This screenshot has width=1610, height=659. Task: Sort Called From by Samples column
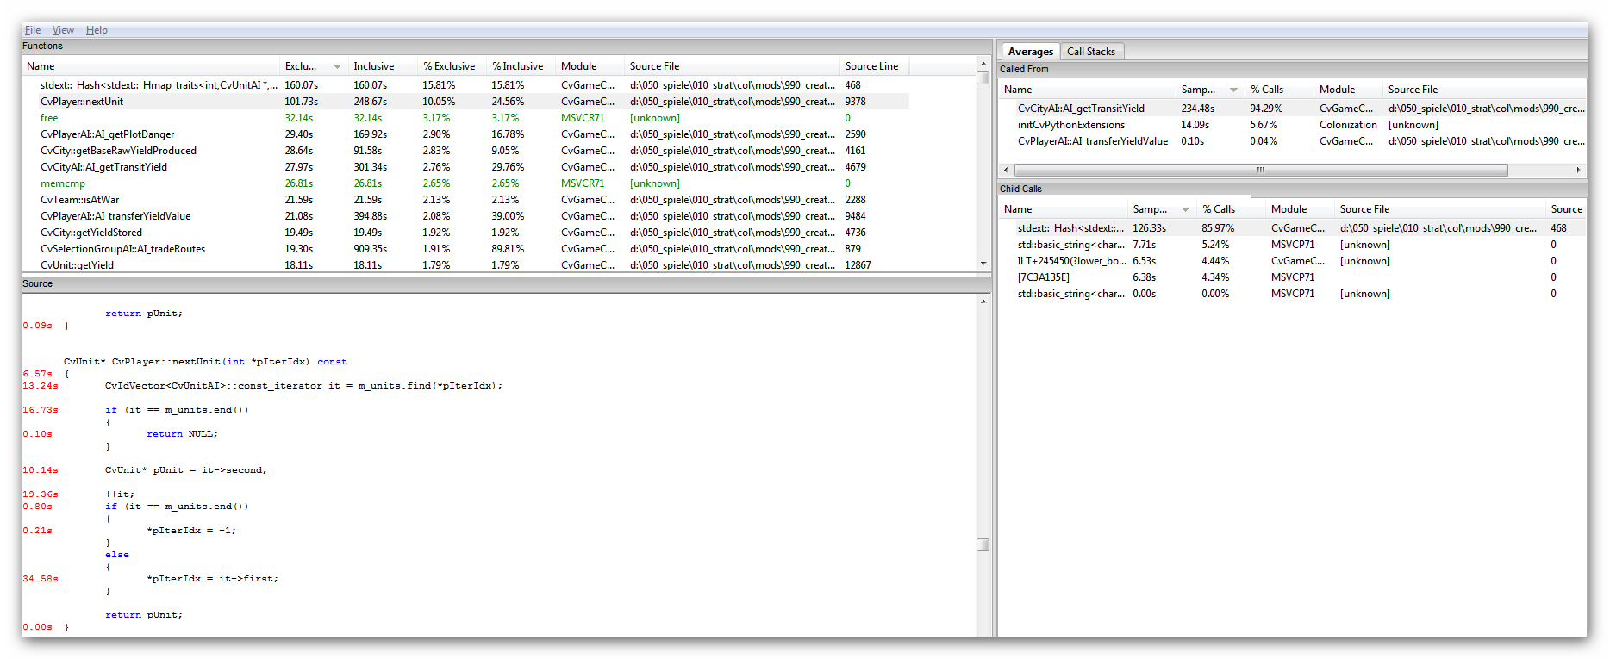[1210, 90]
